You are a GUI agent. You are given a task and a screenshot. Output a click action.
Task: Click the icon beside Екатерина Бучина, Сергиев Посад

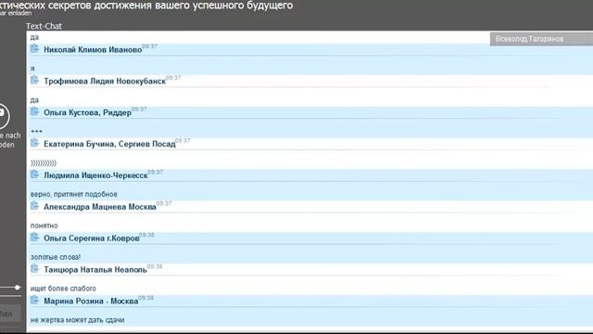pos(35,143)
